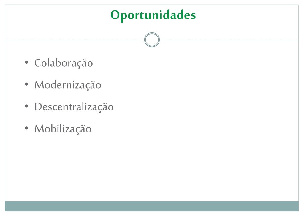Image resolution: width=304 pixels, height=216 pixels.
Task: Click the dotted line right of the circle
Action: click(230, 40)
